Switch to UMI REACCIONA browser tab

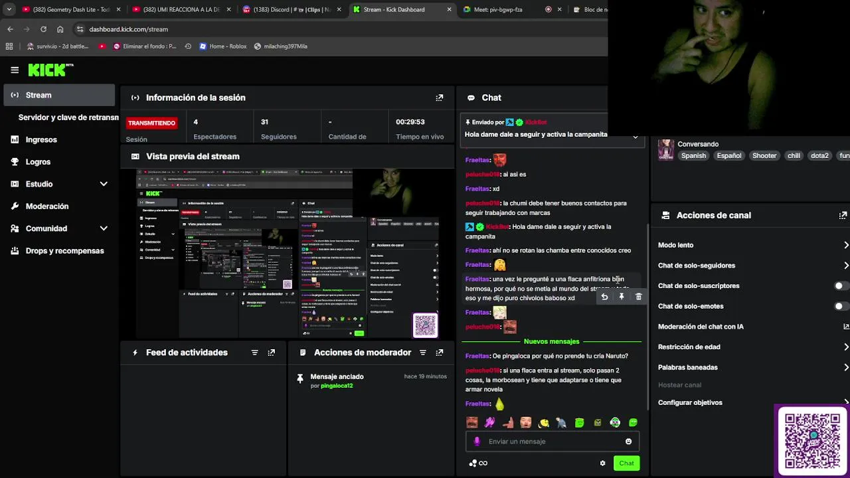[x=181, y=9]
